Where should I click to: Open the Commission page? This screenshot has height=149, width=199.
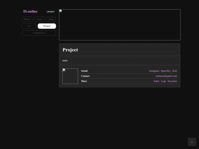39,33
